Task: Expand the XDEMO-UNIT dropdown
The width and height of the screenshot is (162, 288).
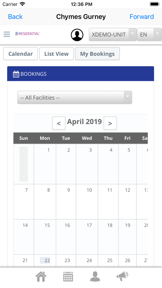Action: click(x=113, y=34)
